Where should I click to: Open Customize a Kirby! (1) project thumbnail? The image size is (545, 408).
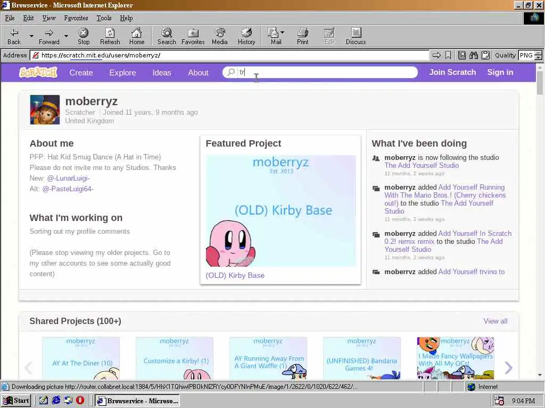[175, 358]
